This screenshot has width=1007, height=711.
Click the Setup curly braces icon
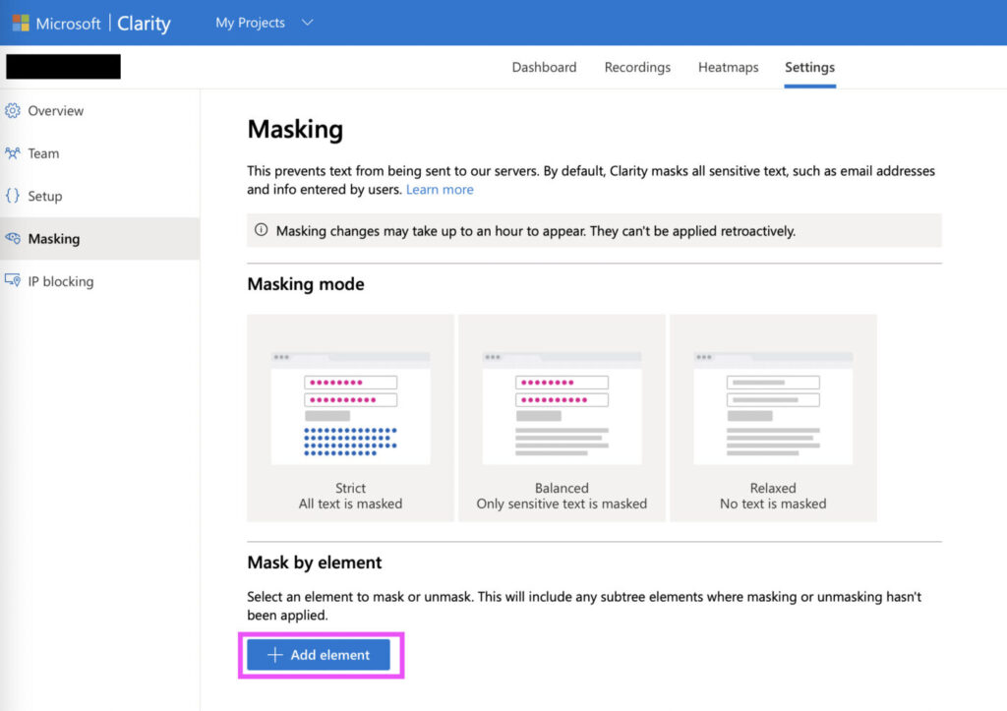click(x=13, y=196)
